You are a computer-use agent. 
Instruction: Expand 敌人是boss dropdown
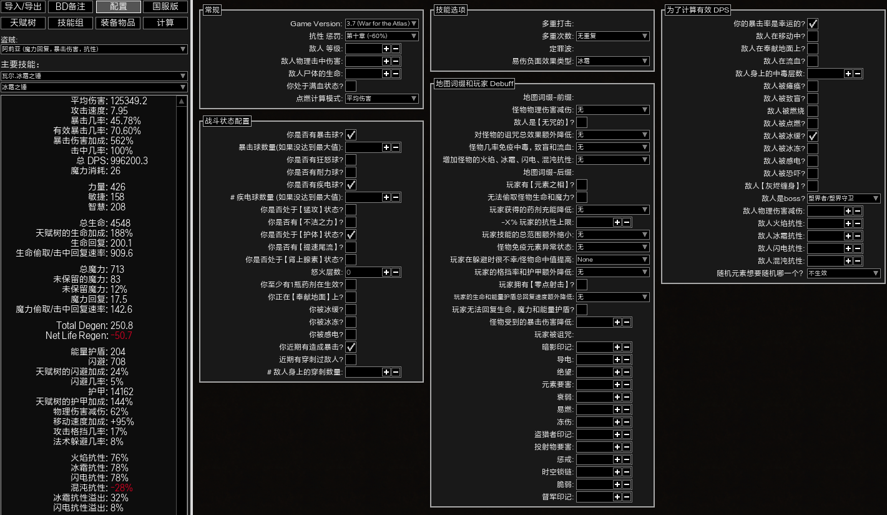843,199
